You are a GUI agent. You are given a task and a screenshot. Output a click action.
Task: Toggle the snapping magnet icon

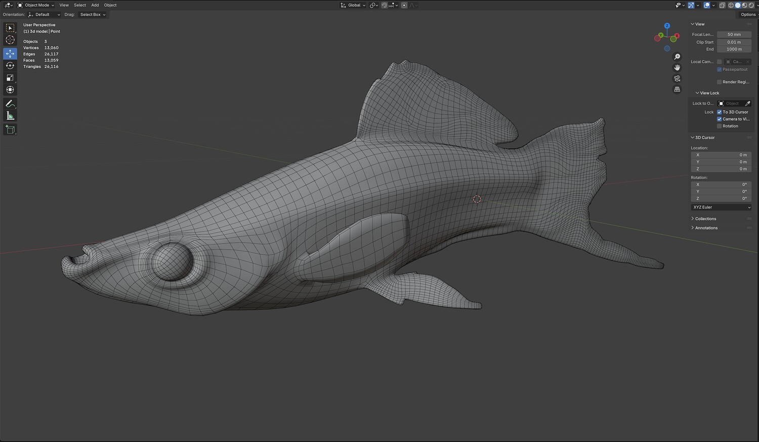(x=385, y=5)
